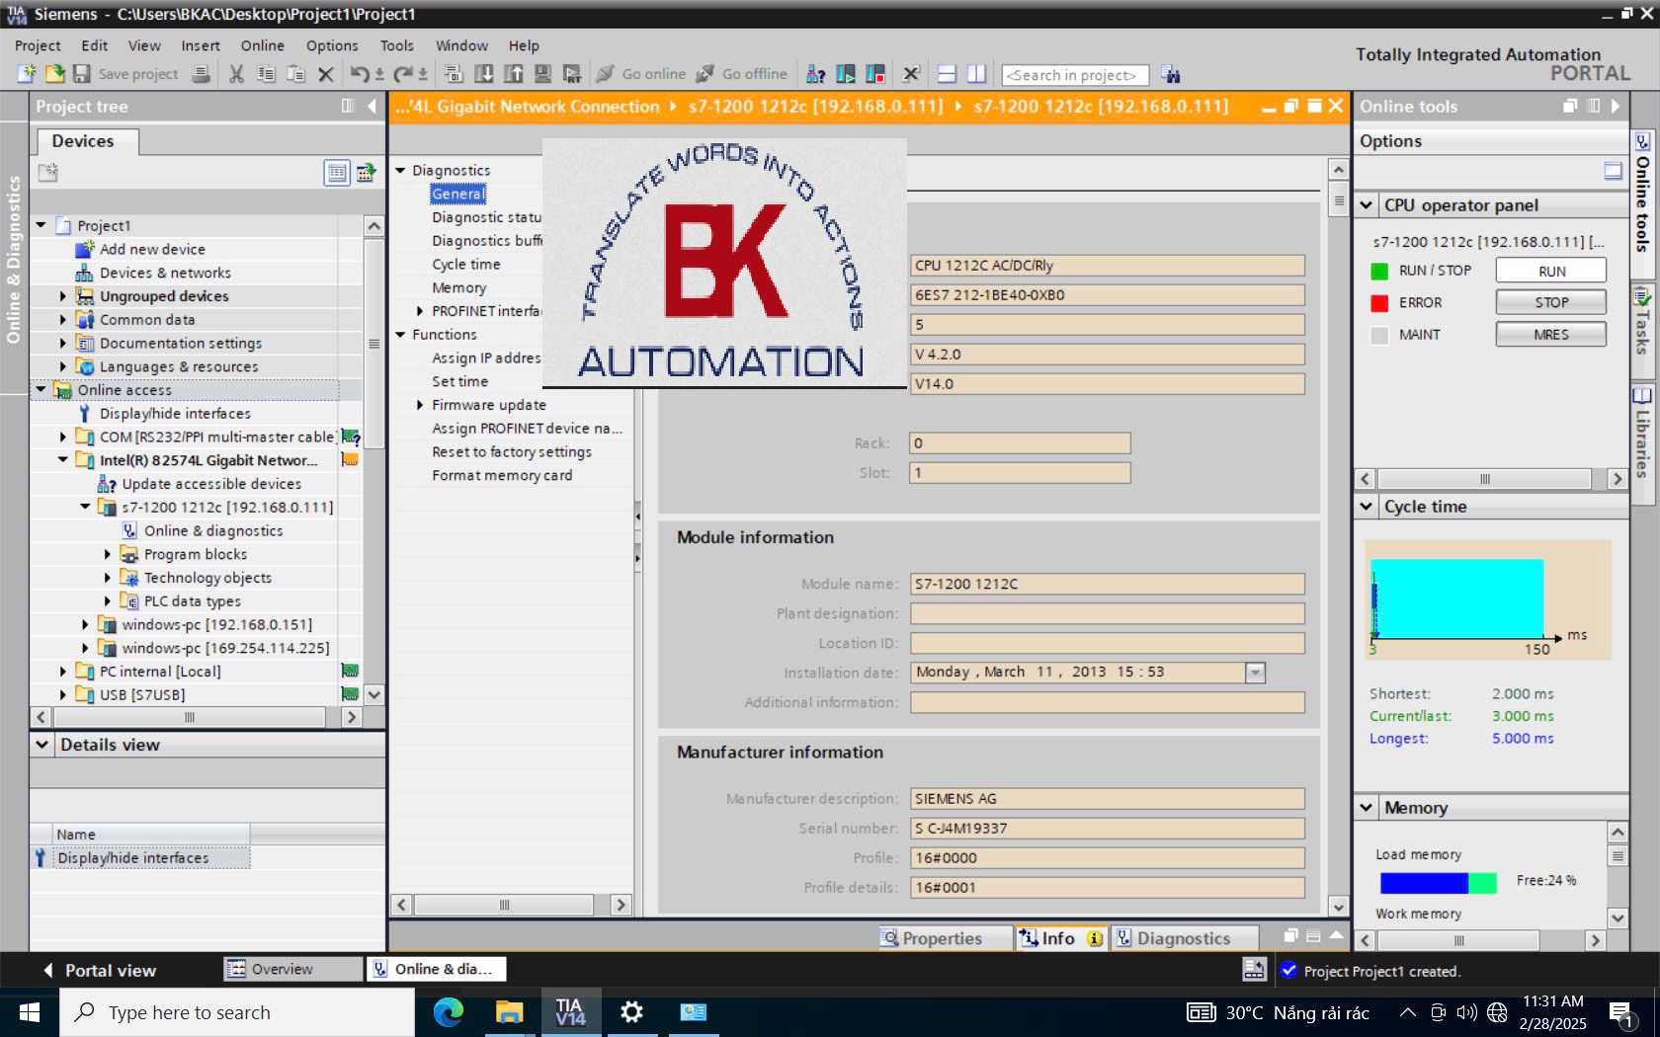This screenshot has height=1037, width=1660.
Task: Click the Print icon in toolbar
Action: (x=201, y=74)
